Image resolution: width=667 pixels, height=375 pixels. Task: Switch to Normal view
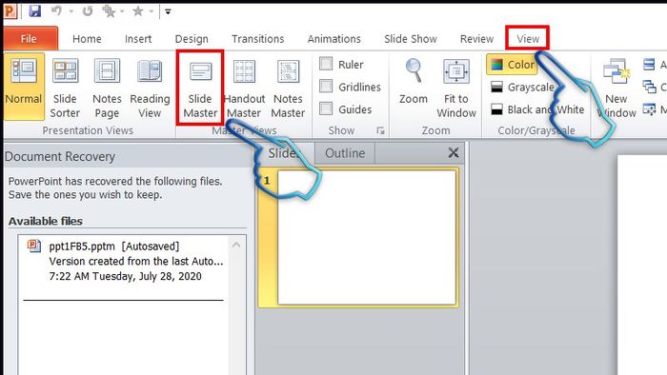click(24, 87)
